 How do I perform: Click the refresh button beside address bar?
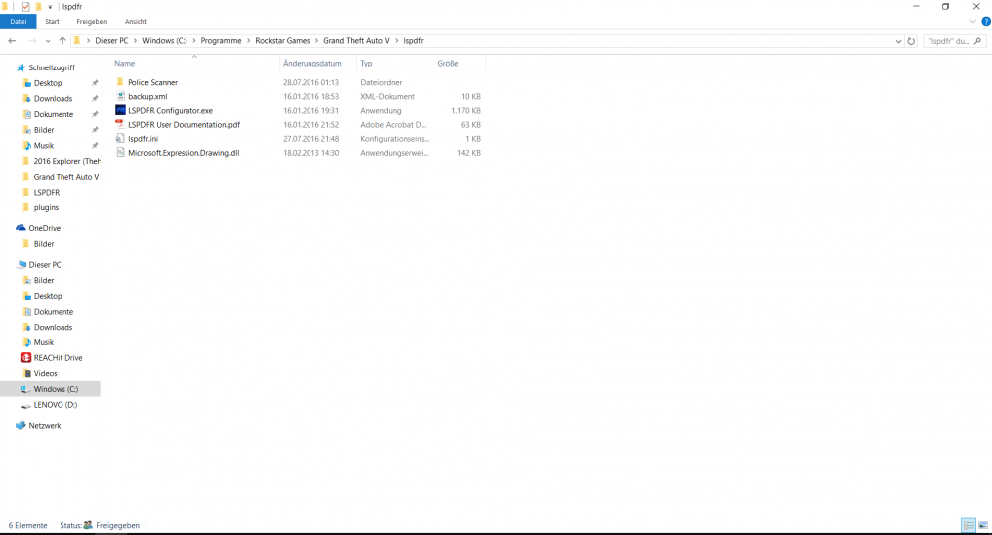coord(911,41)
